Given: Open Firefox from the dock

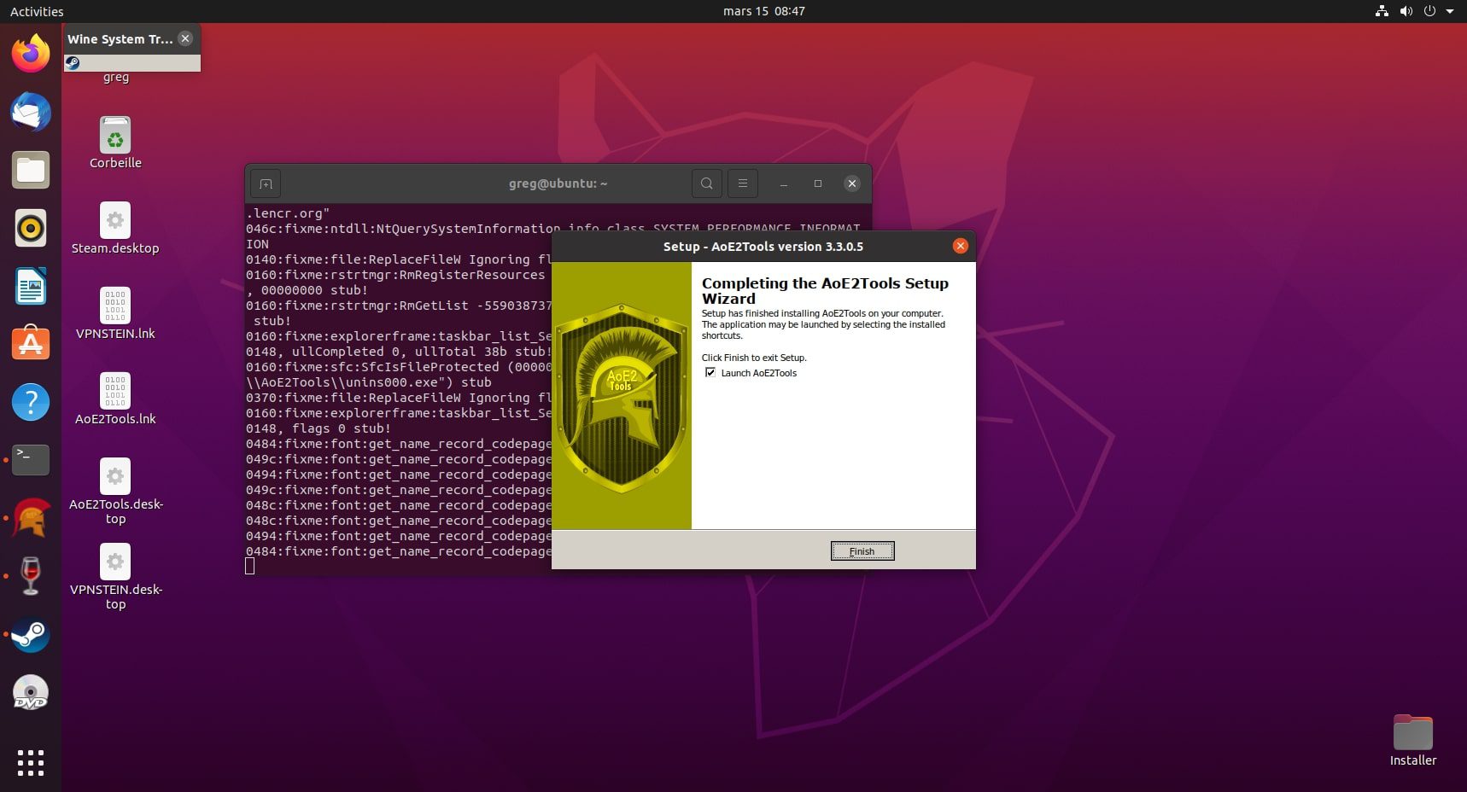Looking at the screenshot, I should 31,54.
